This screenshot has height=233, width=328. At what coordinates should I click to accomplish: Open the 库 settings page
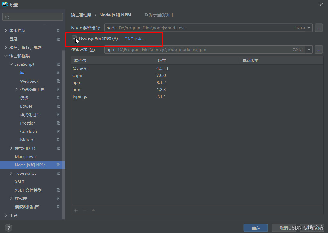(x=22, y=73)
